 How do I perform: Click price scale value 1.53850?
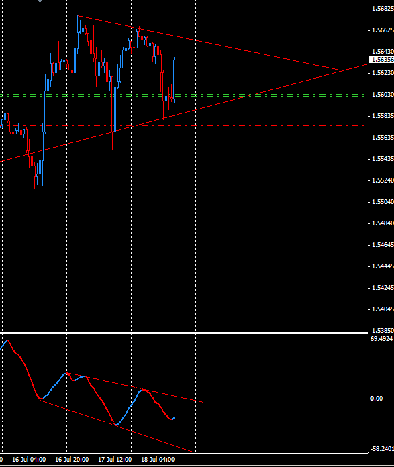[383, 331]
